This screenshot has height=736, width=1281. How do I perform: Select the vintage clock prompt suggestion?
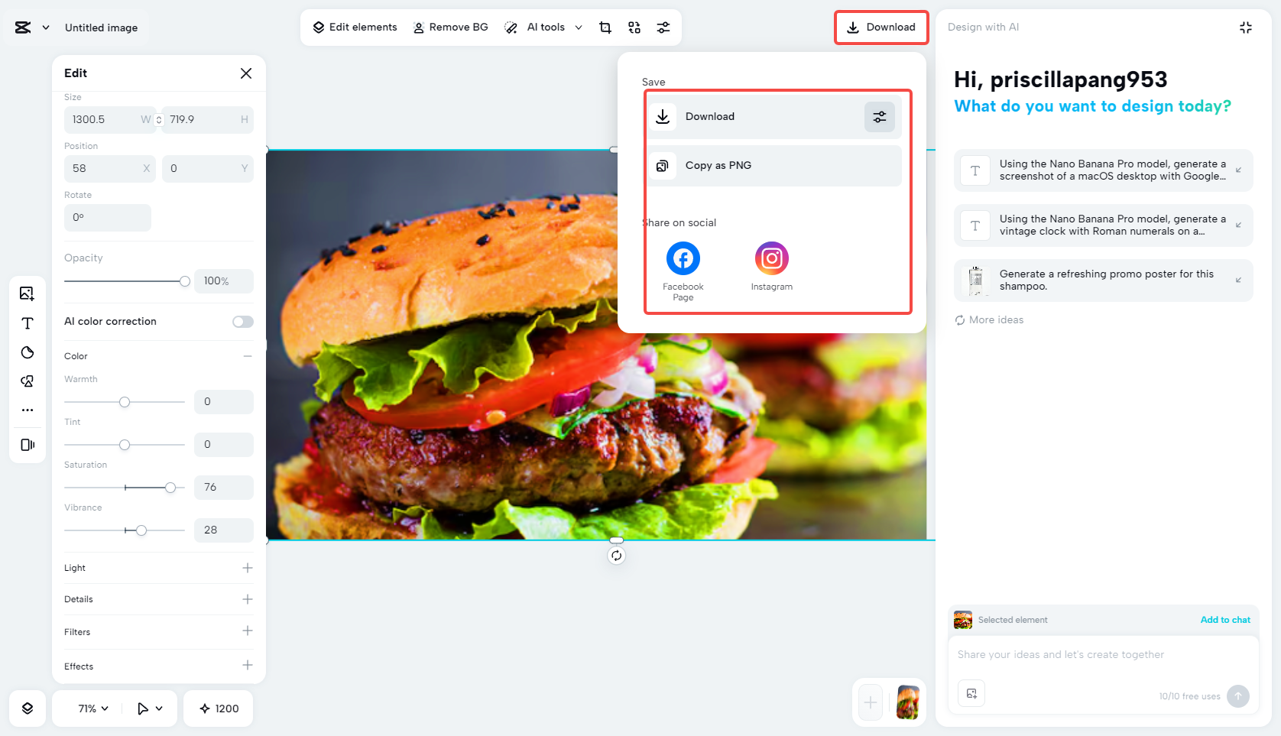(x=1104, y=225)
